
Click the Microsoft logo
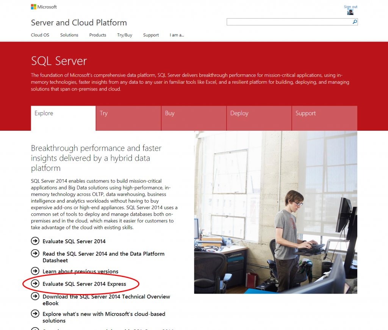click(44, 7)
